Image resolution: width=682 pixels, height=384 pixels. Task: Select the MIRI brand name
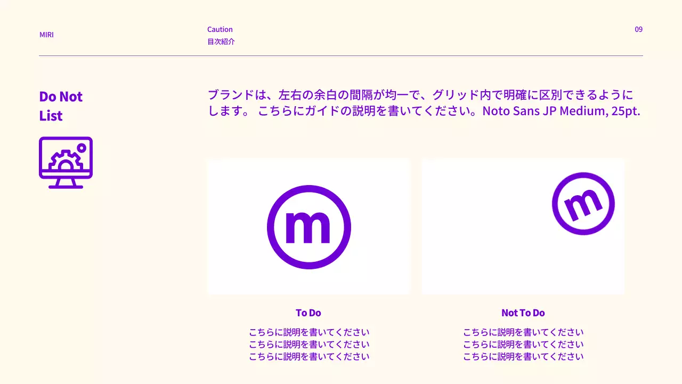pos(46,35)
